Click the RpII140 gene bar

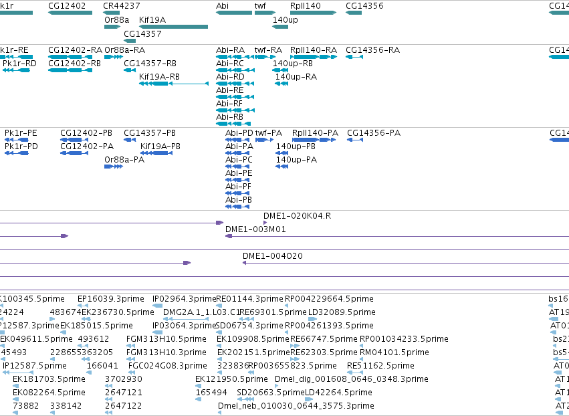pyautogui.click(x=313, y=13)
